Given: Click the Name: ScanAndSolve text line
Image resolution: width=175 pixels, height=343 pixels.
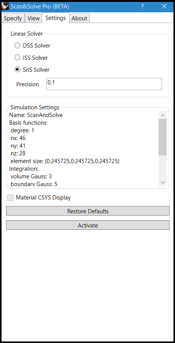Looking at the screenshot, I should click(x=36, y=115).
